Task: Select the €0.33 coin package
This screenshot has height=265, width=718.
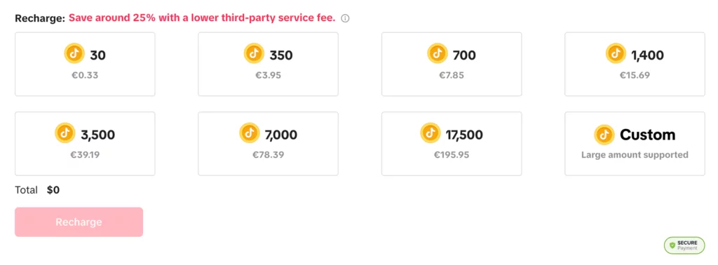Action: pyautogui.click(x=85, y=64)
